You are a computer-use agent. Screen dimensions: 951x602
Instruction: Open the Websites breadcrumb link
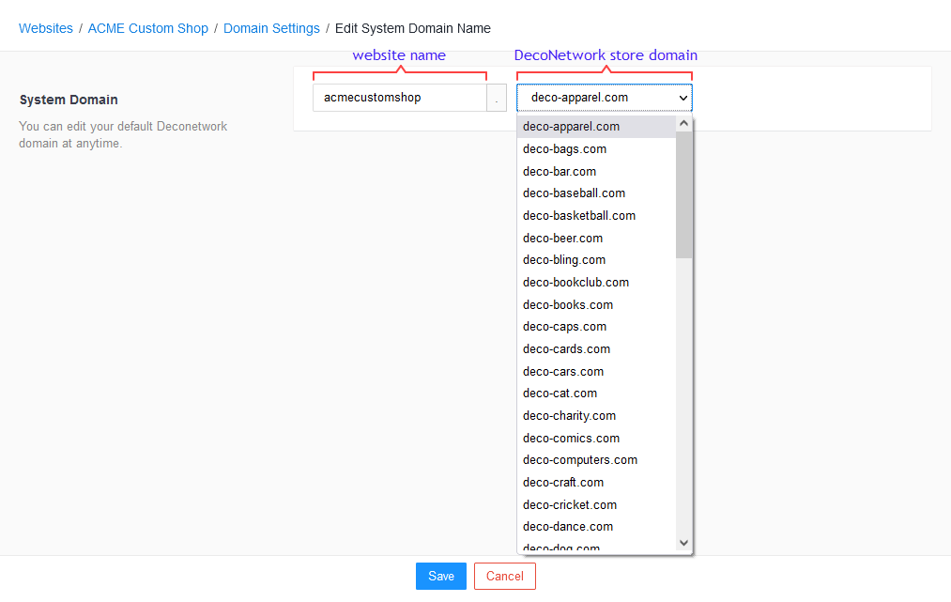coord(45,28)
